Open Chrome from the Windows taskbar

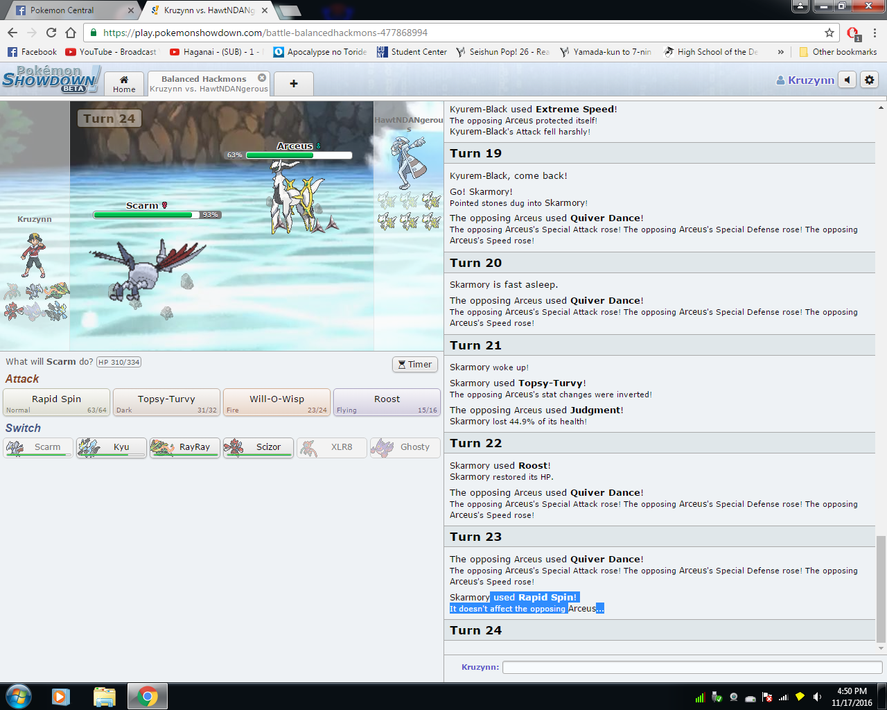[147, 696]
